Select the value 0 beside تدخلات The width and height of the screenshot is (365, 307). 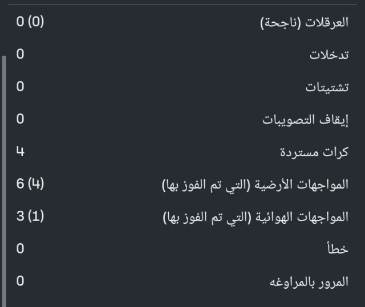coord(20,55)
